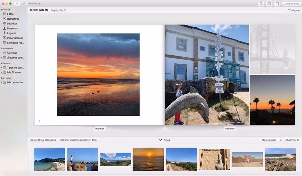Expand the Álbumes compartidos tree item
The image size is (302, 176).
click(x=1, y=58)
